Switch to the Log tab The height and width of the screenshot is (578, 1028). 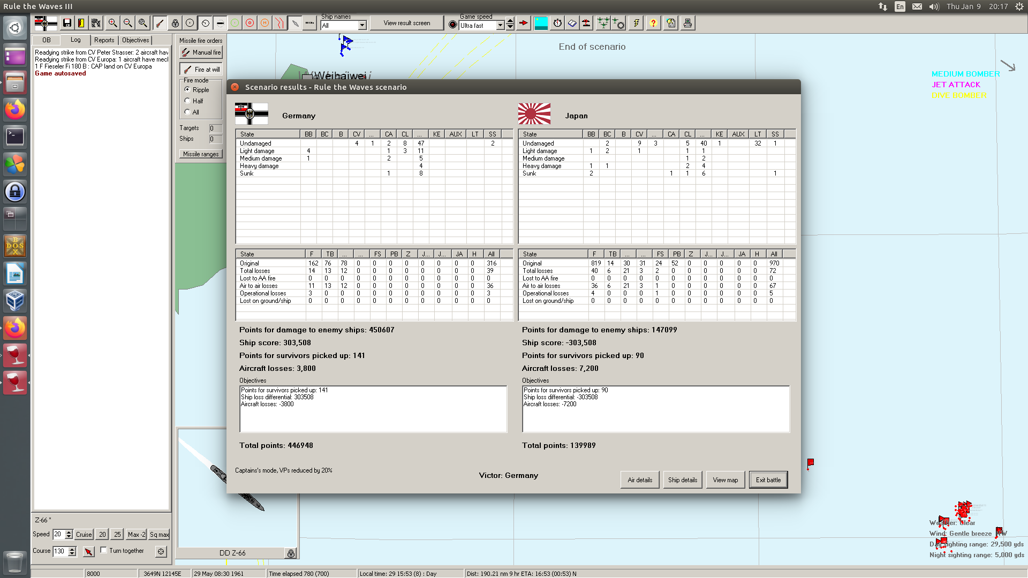pos(75,40)
